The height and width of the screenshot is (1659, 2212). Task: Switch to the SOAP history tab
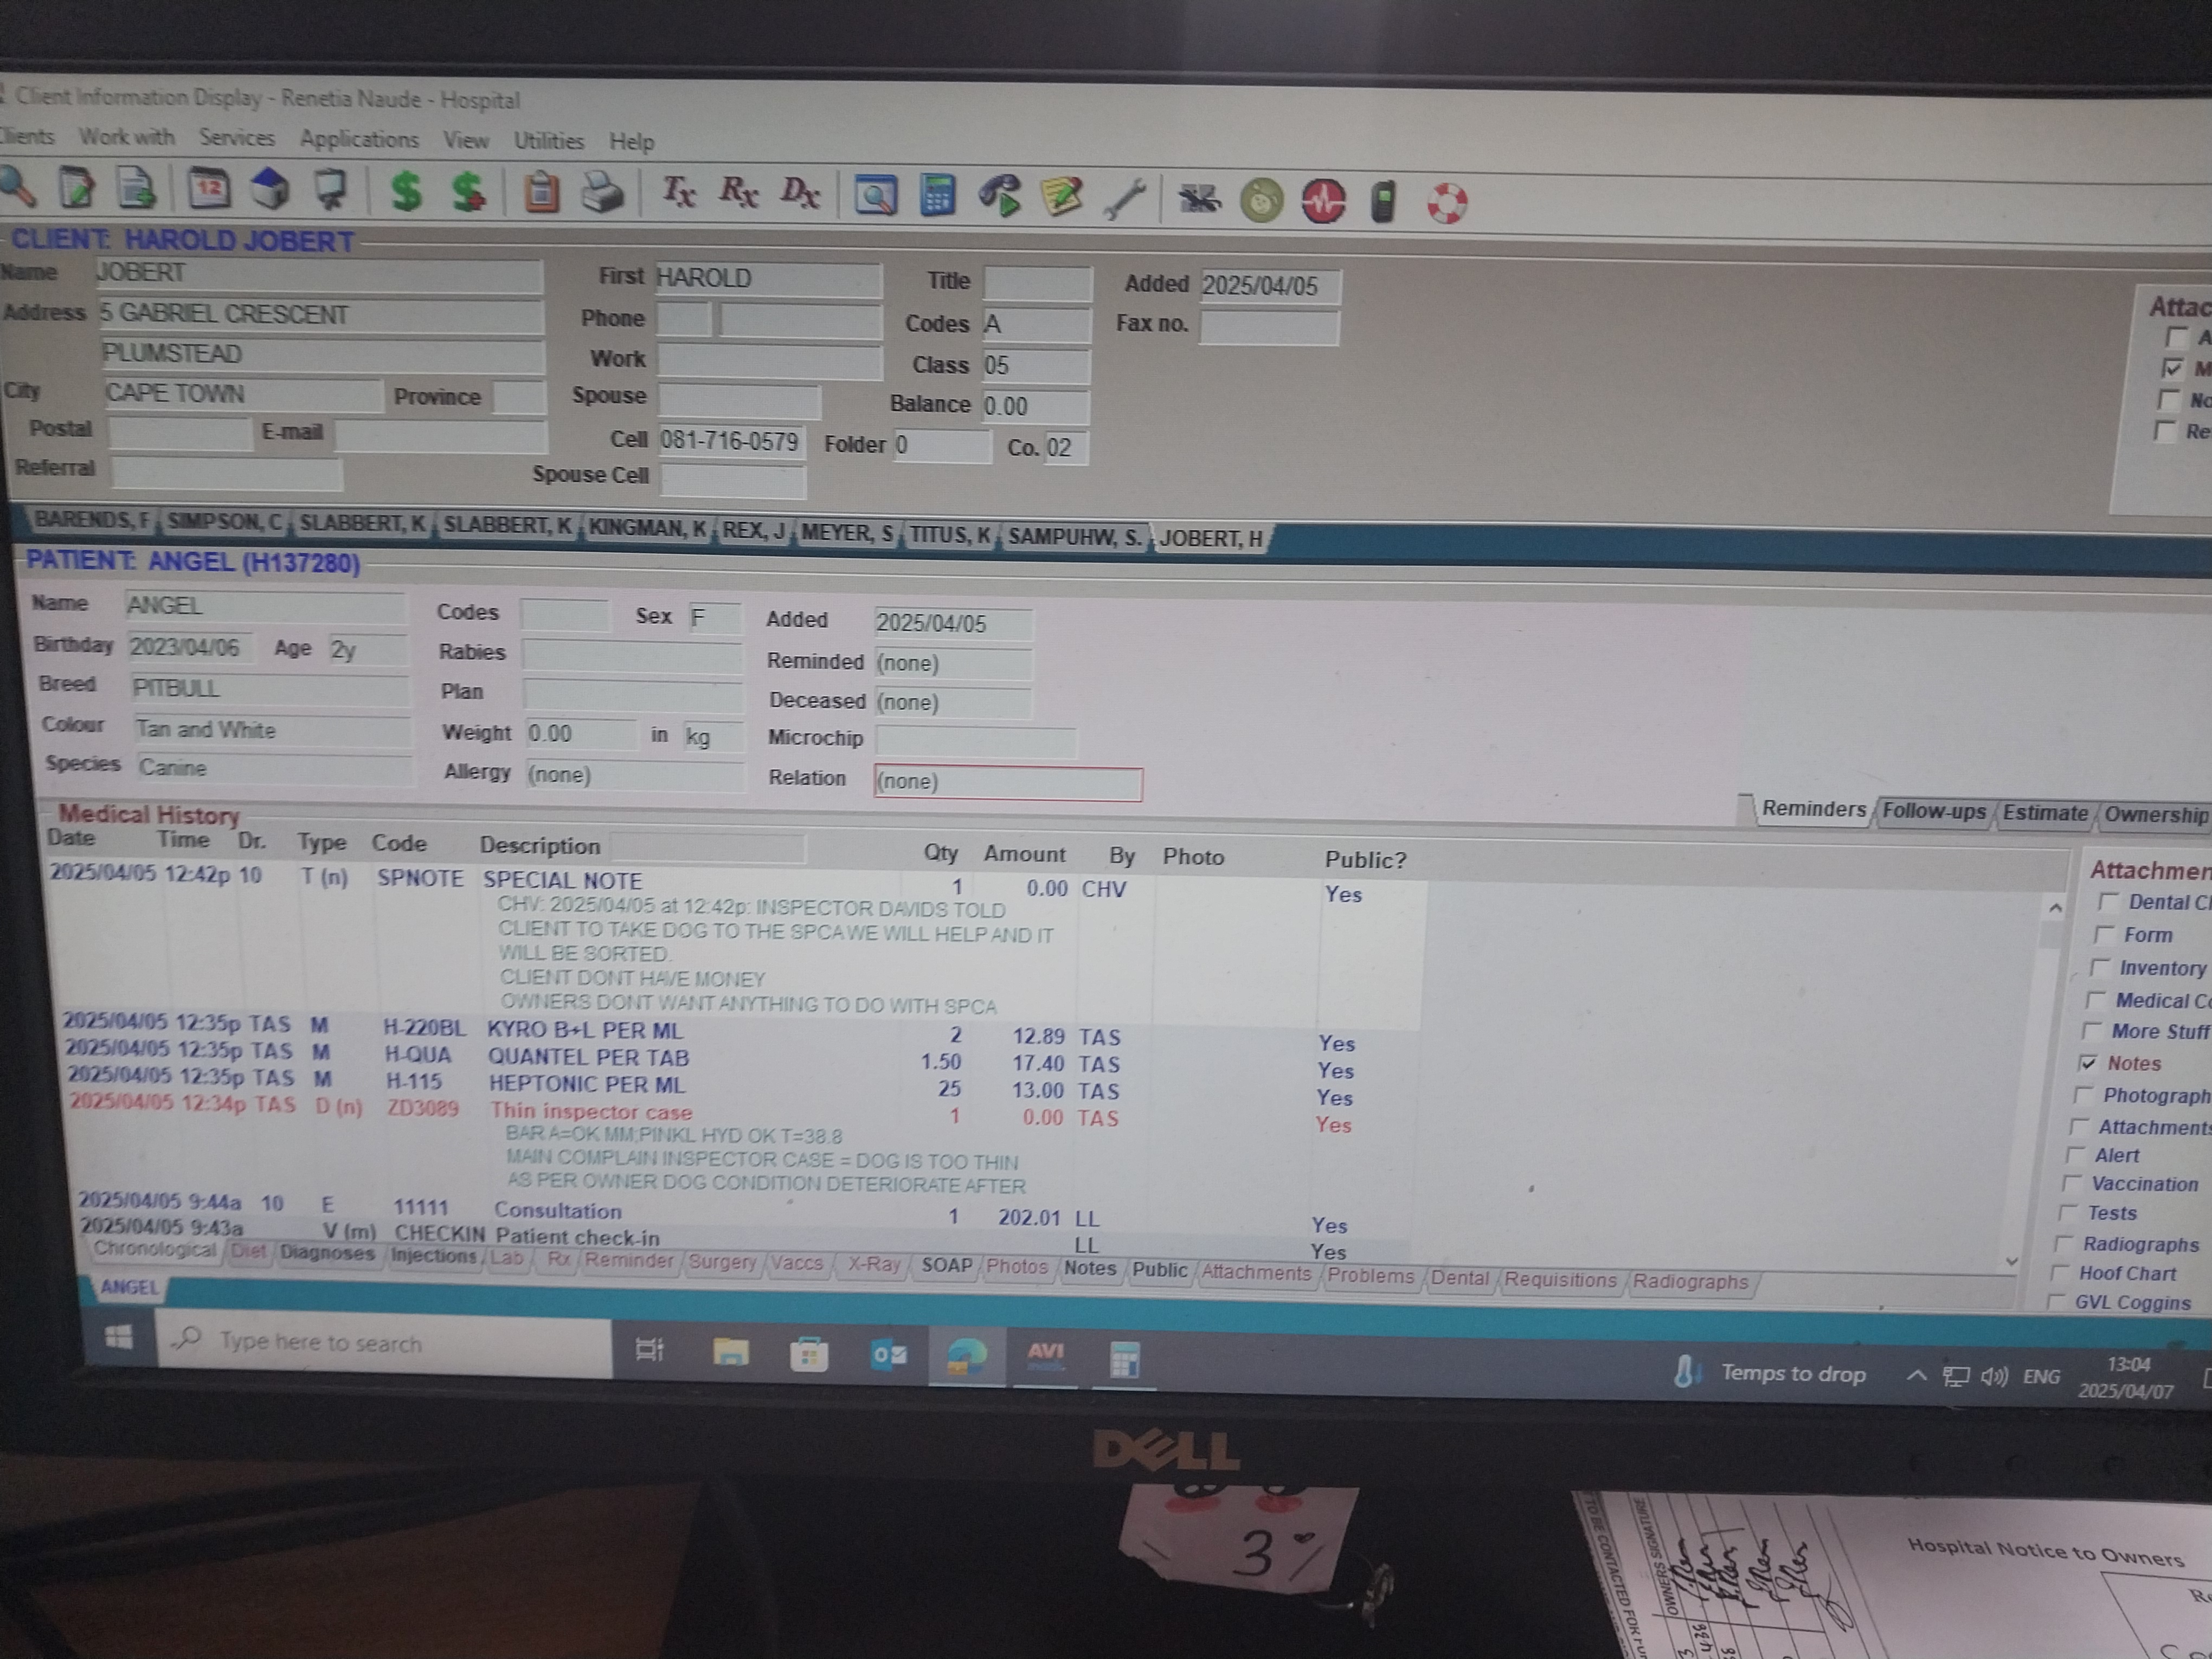tap(946, 1266)
